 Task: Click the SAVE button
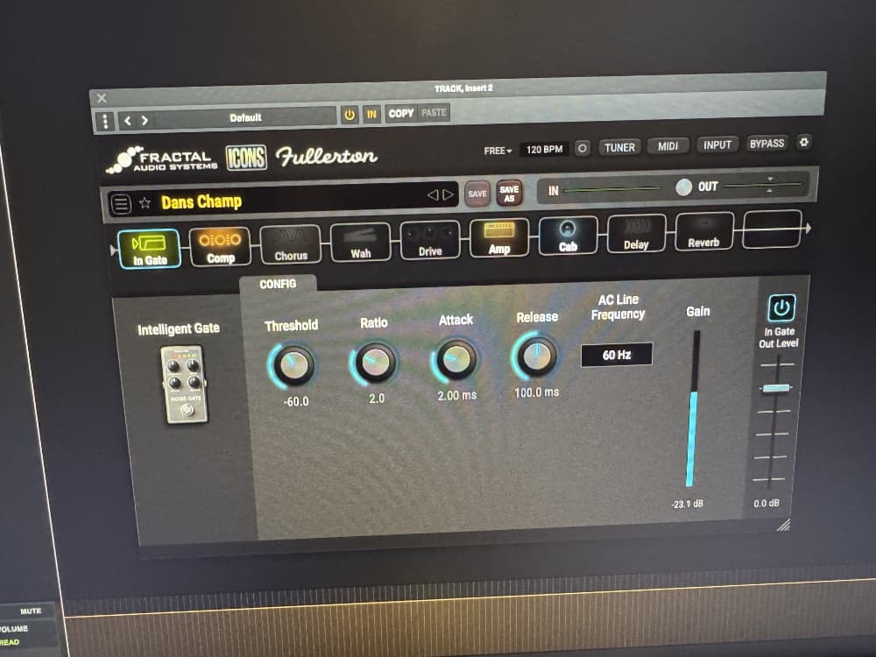pos(477,194)
